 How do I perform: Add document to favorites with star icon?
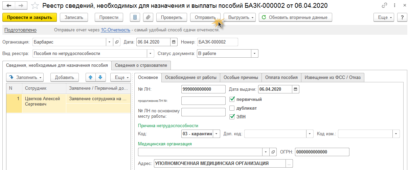click(x=35, y=5)
